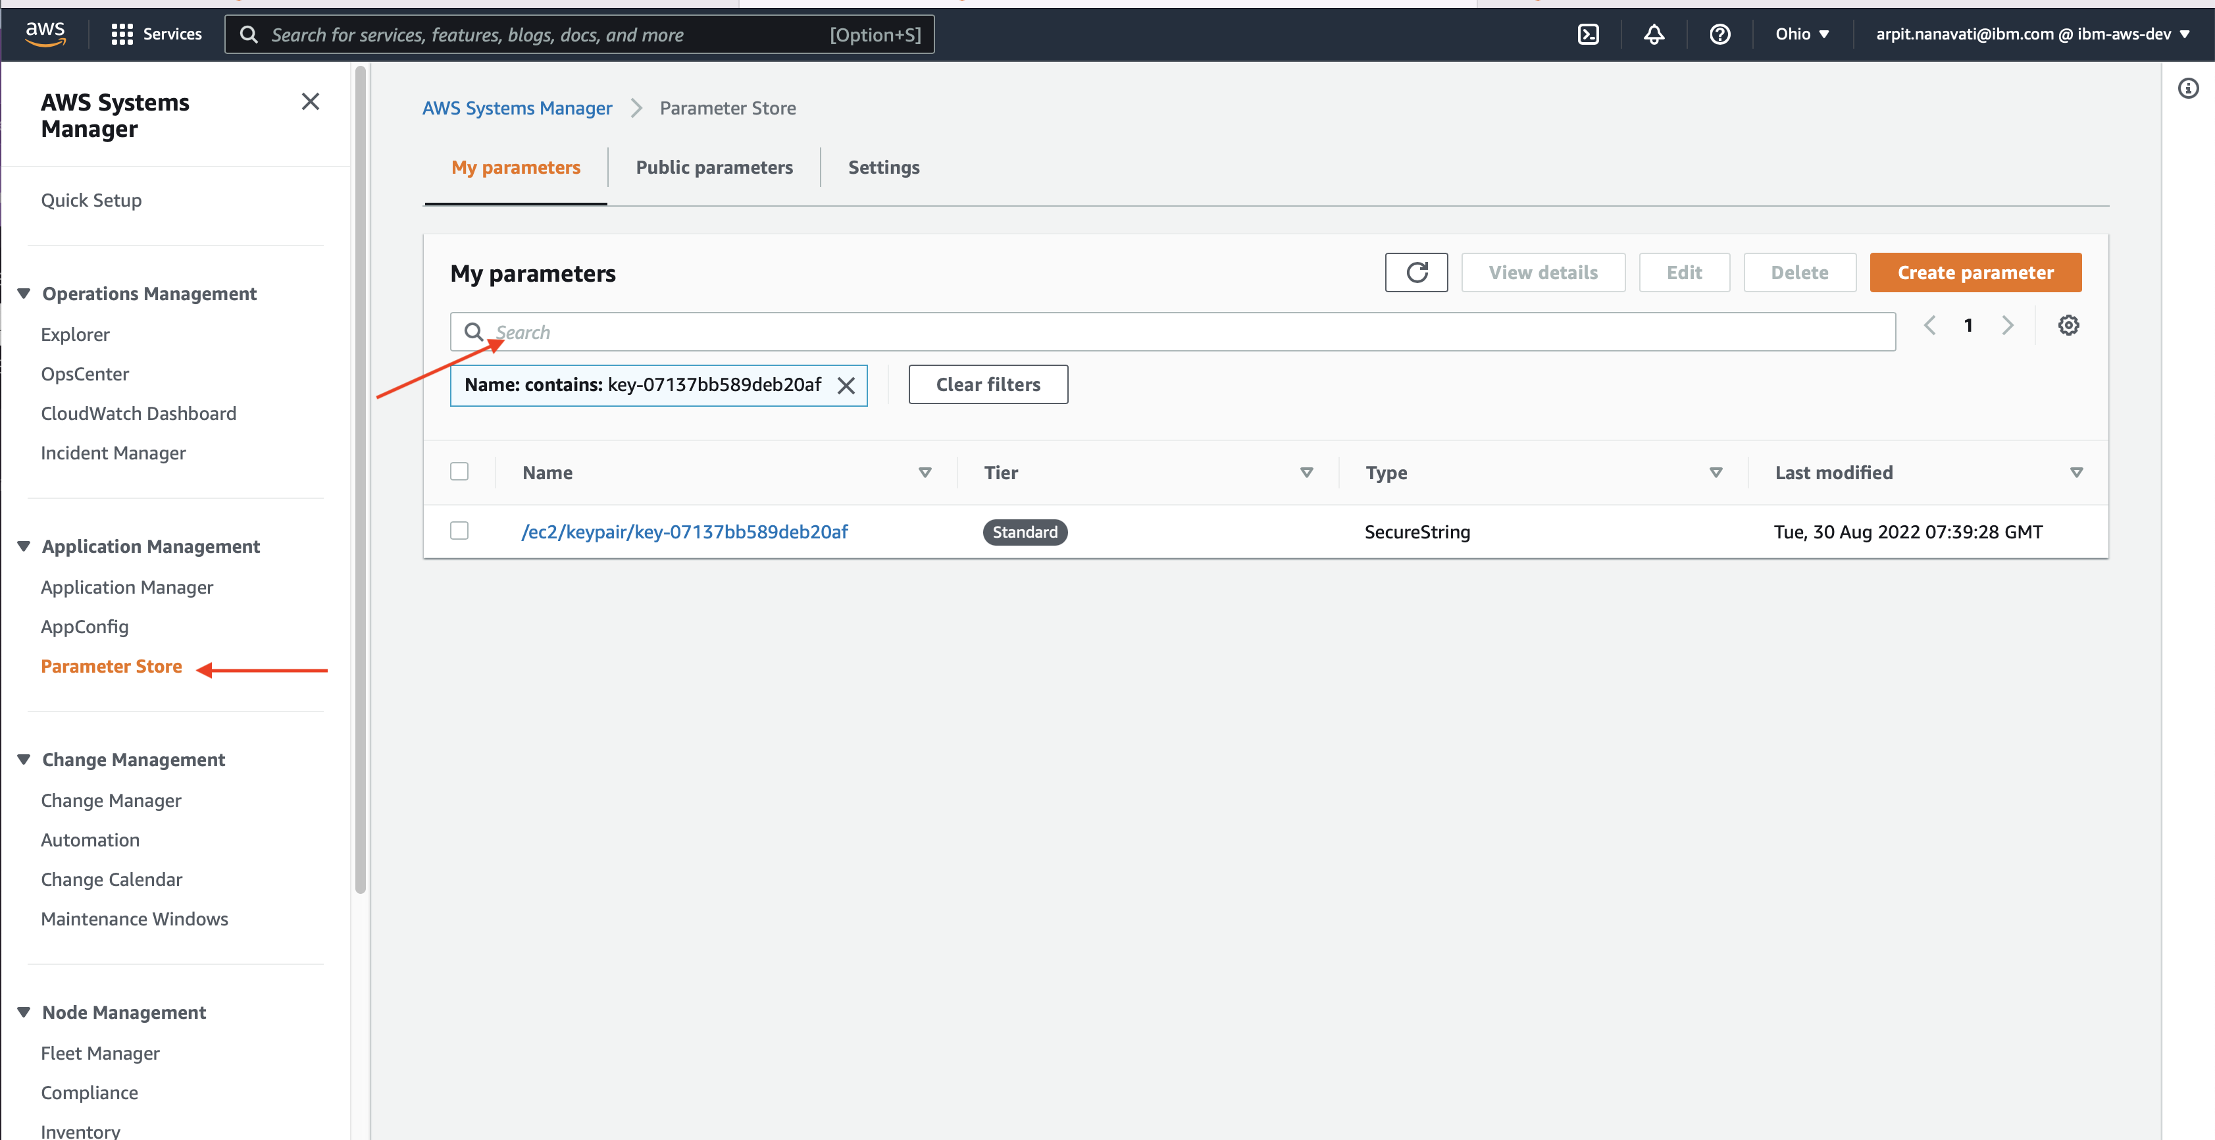Open the info panel icon at right edge
The height and width of the screenshot is (1140, 2215).
click(x=2188, y=88)
